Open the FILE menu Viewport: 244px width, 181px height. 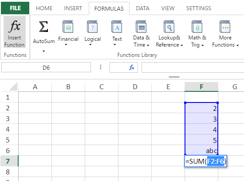coord(15,8)
